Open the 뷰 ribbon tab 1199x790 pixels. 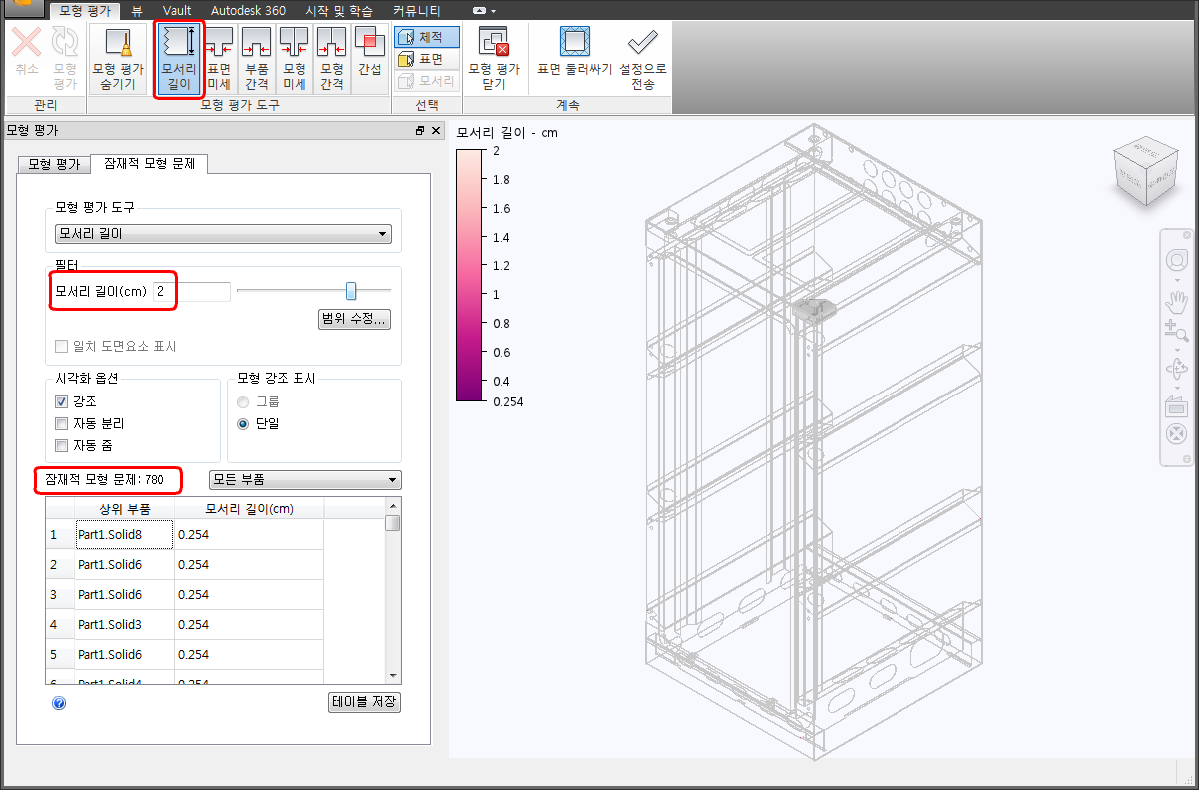pos(137,10)
